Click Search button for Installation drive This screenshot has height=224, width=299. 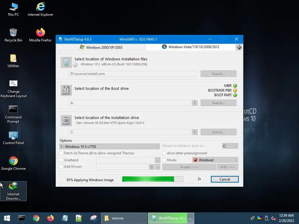coord(218,132)
